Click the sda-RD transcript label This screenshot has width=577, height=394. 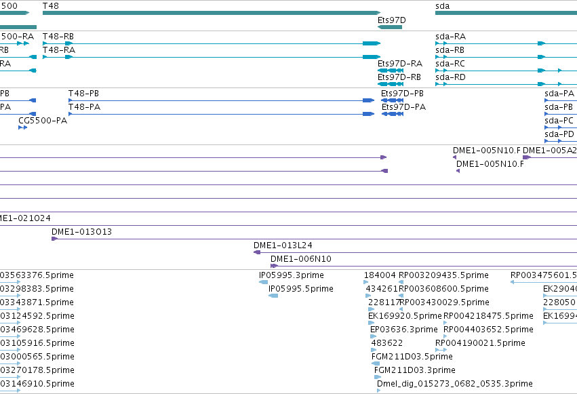click(450, 77)
